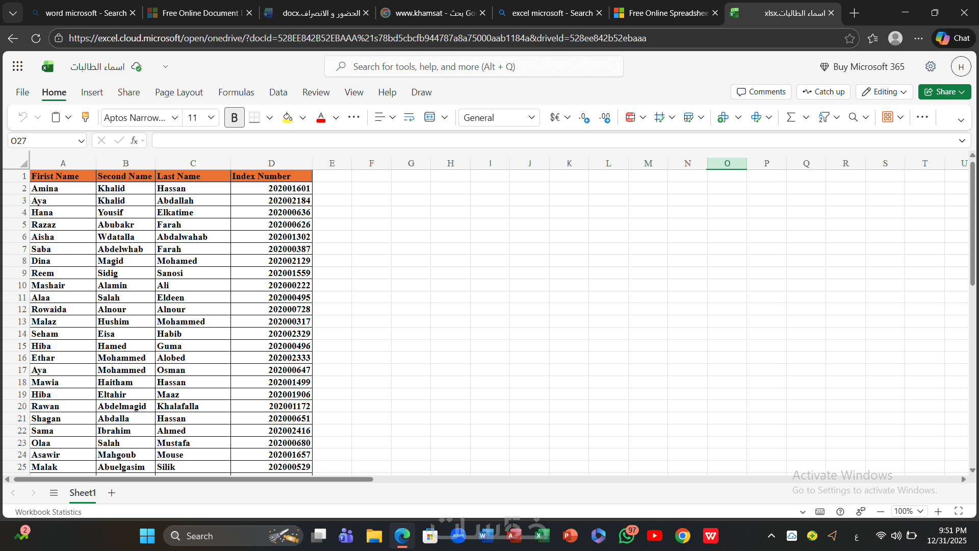Click the green Share button

[x=944, y=92]
